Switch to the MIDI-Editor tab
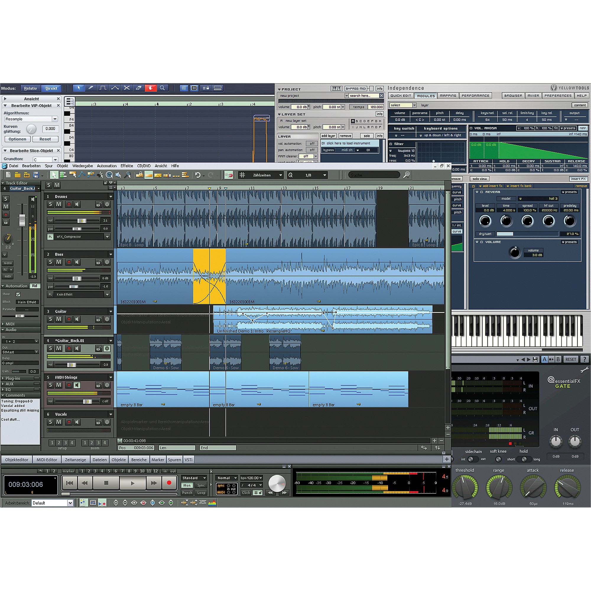 tap(47, 460)
